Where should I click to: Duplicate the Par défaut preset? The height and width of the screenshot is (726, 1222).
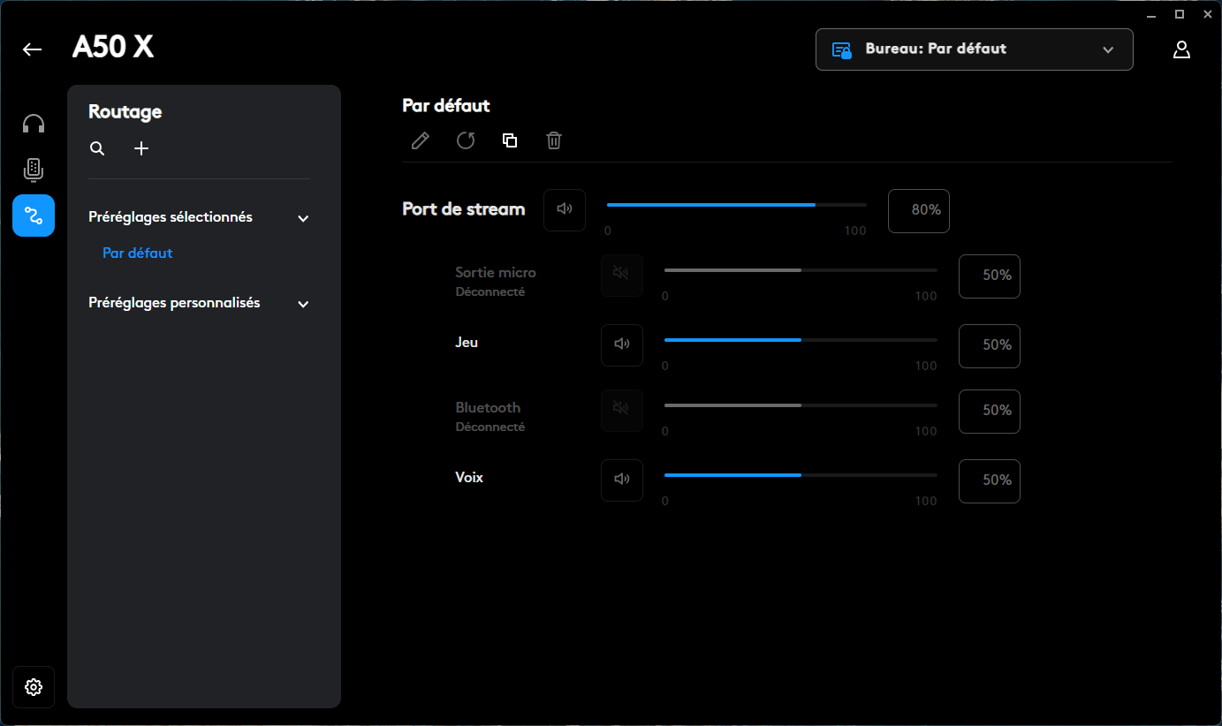[510, 140]
